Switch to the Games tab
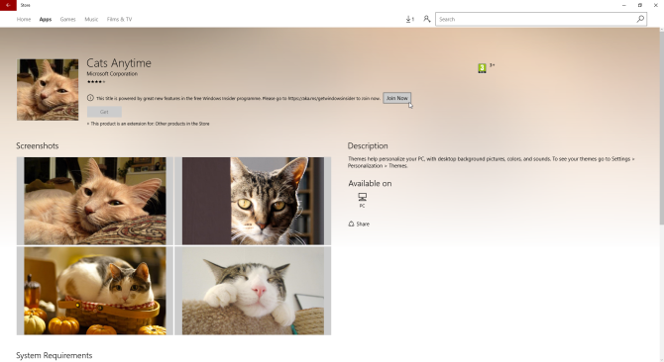Viewport: 664px width, 362px height. click(67, 19)
